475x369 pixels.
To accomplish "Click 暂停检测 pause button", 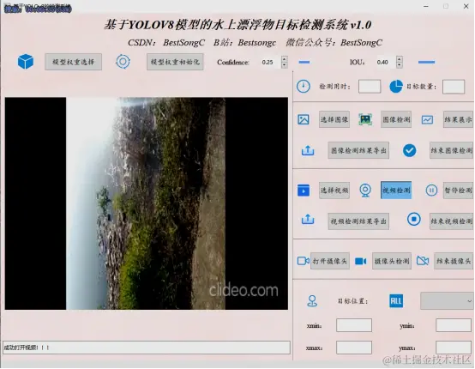I will 459,191.
